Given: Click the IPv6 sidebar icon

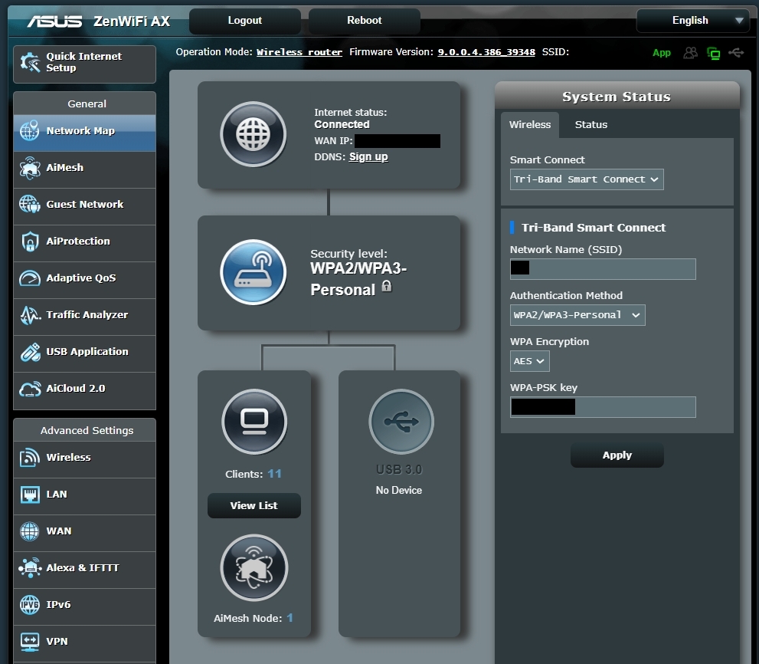Looking at the screenshot, I should [x=30, y=605].
